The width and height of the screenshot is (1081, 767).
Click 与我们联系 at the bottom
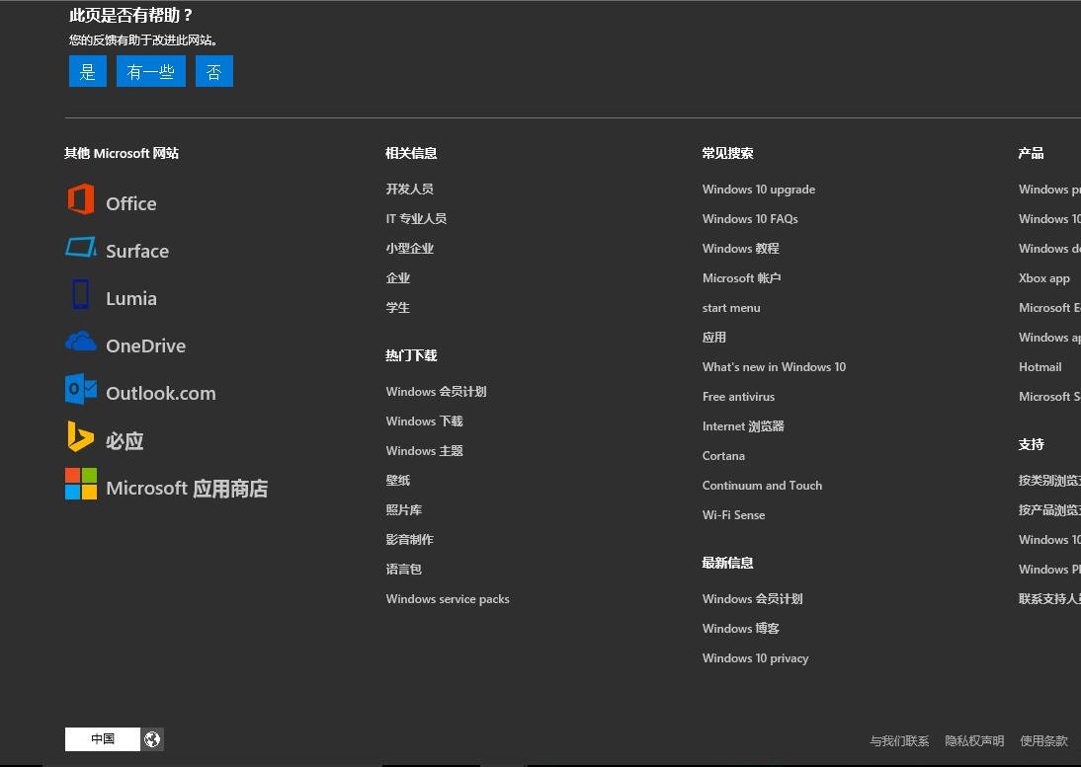898,740
